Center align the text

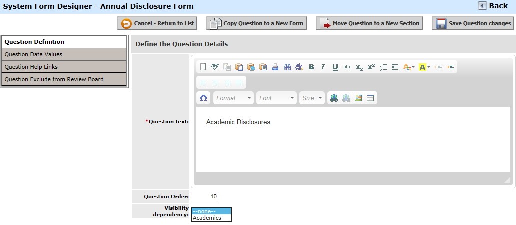(x=215, y=82)
